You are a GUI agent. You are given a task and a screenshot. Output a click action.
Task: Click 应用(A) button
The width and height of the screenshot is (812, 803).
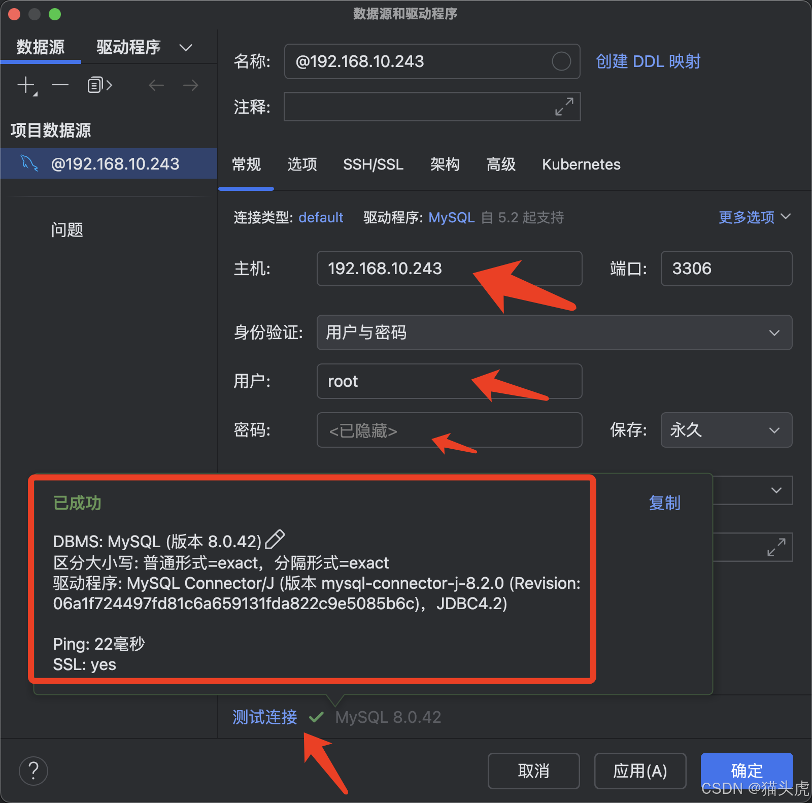640,771
